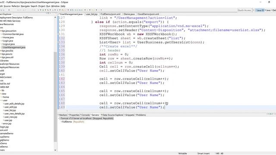The image size is (276, 155).
Task: Open the Refactor menu
Action: [16, 6]
